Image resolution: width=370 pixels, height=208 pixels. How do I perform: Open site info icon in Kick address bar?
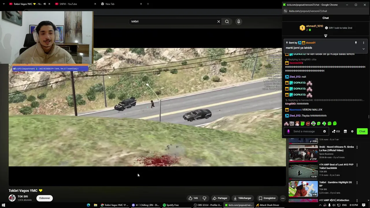[285, 11]
